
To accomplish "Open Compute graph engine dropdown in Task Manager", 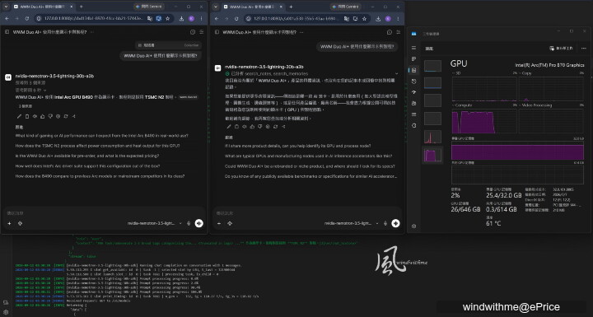I will click(x=462, y=105).
